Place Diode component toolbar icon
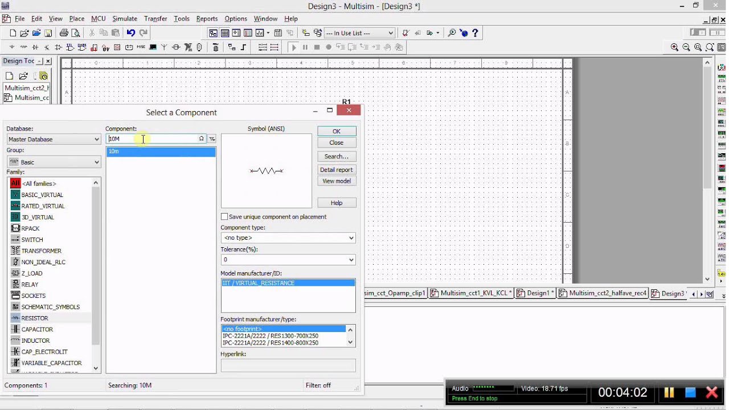The width and height of the screenshot is (729, 410). [x=35, y=47]
